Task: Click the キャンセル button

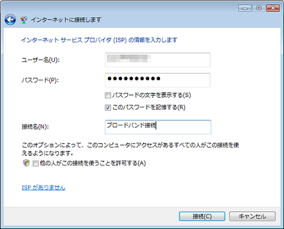Action: [252, 216]
